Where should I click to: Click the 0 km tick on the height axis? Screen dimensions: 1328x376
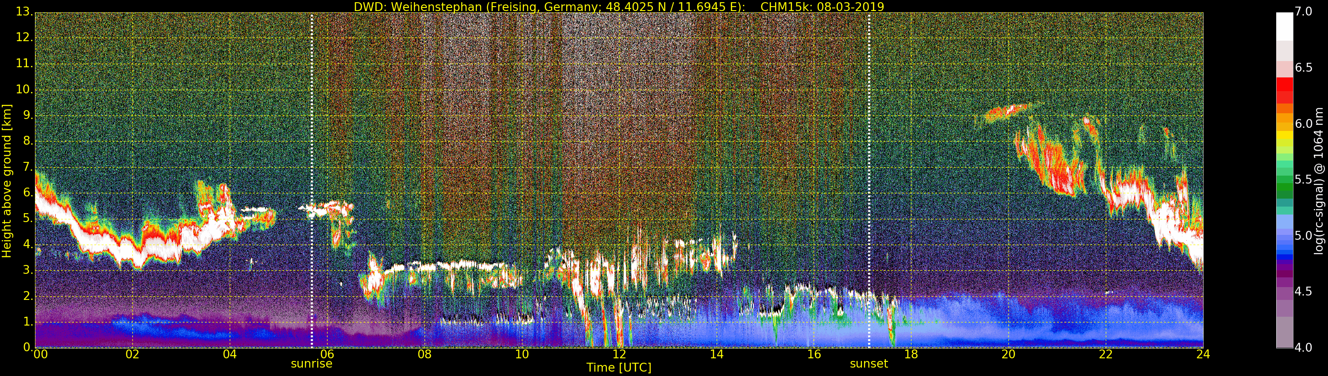tap(27, 348)
